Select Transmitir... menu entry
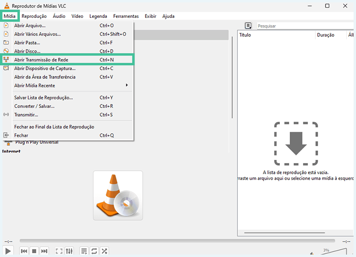The width and height of the screenshot is (356, 257). [68, 115]
